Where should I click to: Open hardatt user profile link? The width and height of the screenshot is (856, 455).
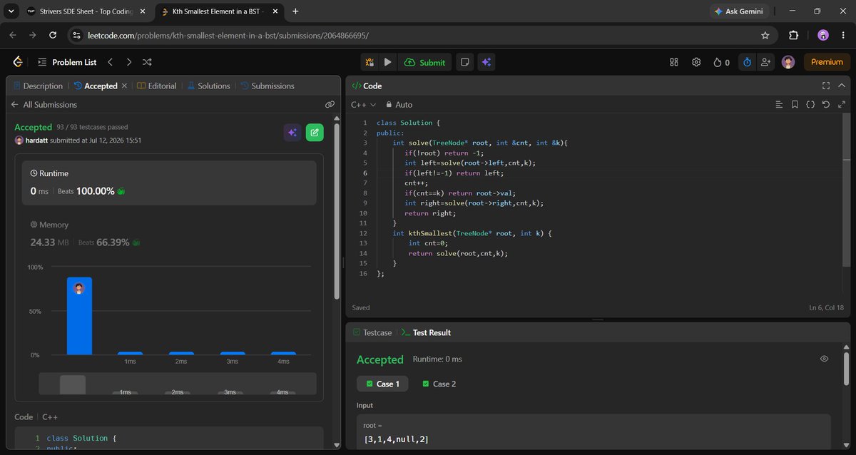pyautogui.click(x=36, y=140)
